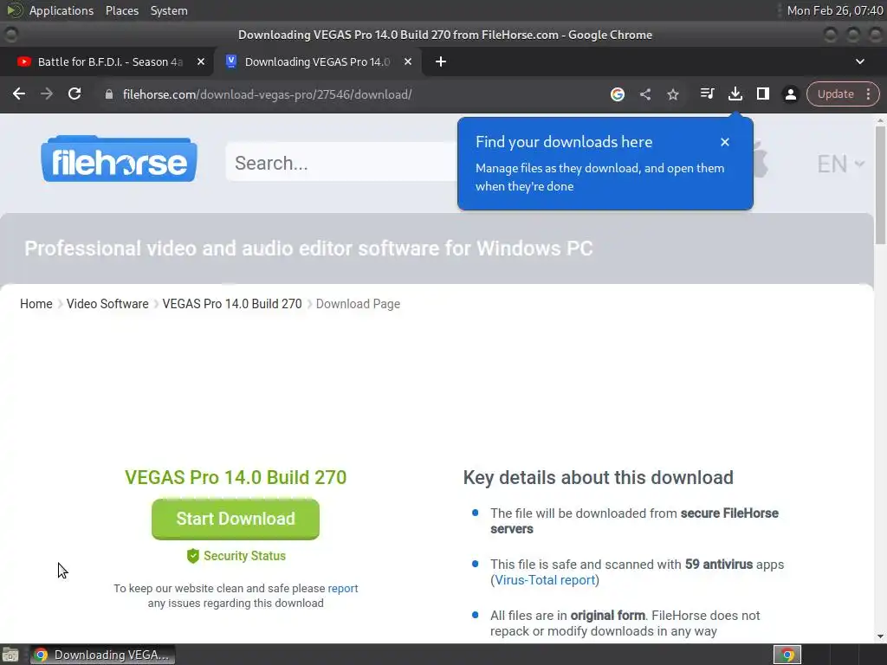Focus the FileHorse search field
The image size is (887, 665).
pos(342,163)
